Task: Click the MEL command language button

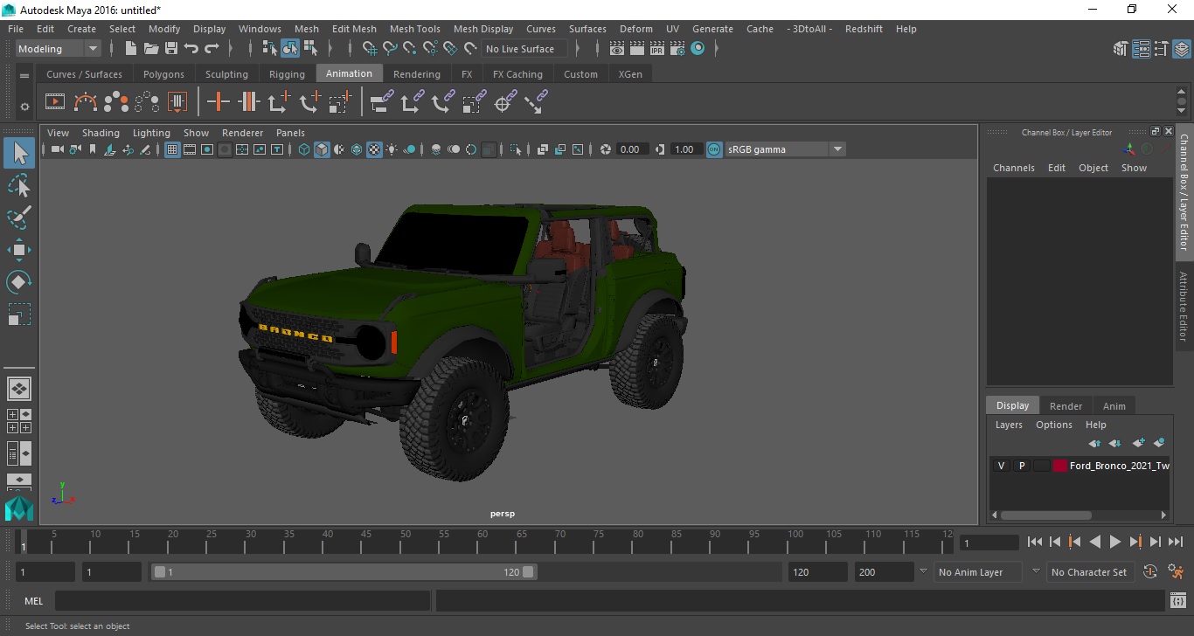Action: point(33,601)
